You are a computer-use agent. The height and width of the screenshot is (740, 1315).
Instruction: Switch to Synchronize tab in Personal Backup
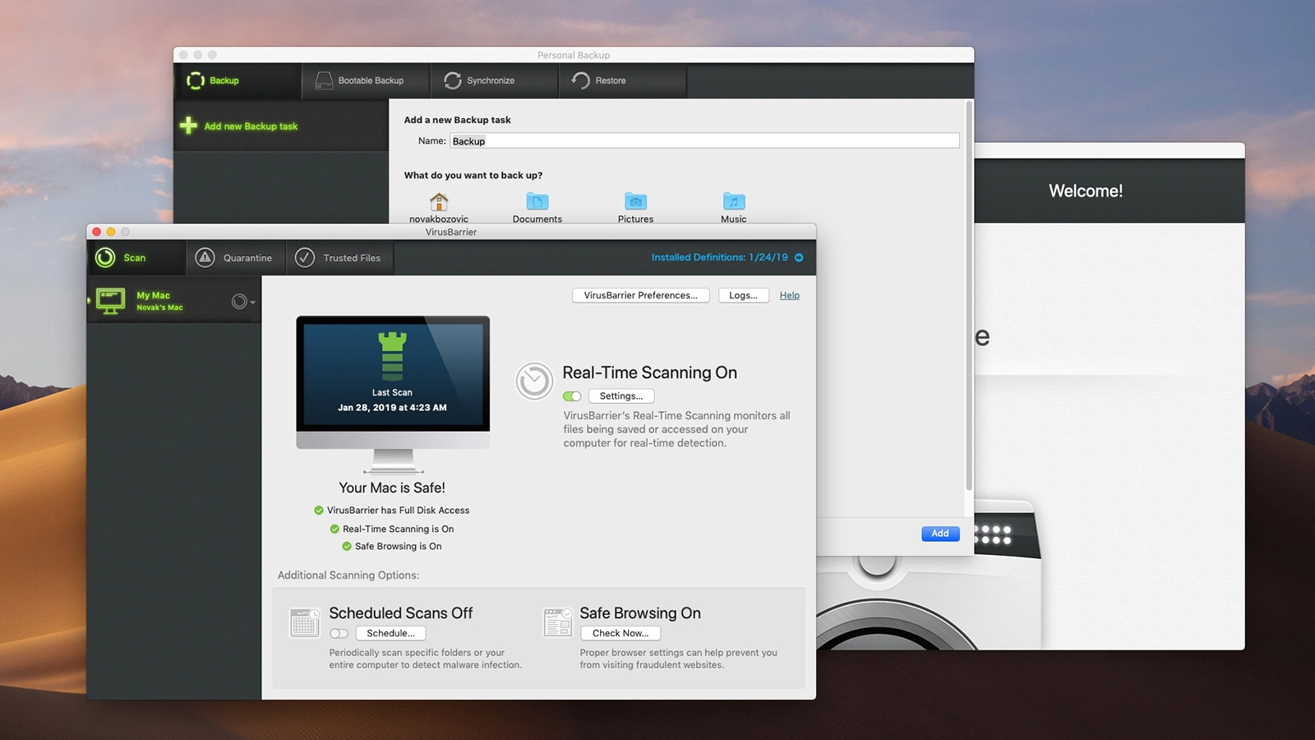(x=496, y=81)
